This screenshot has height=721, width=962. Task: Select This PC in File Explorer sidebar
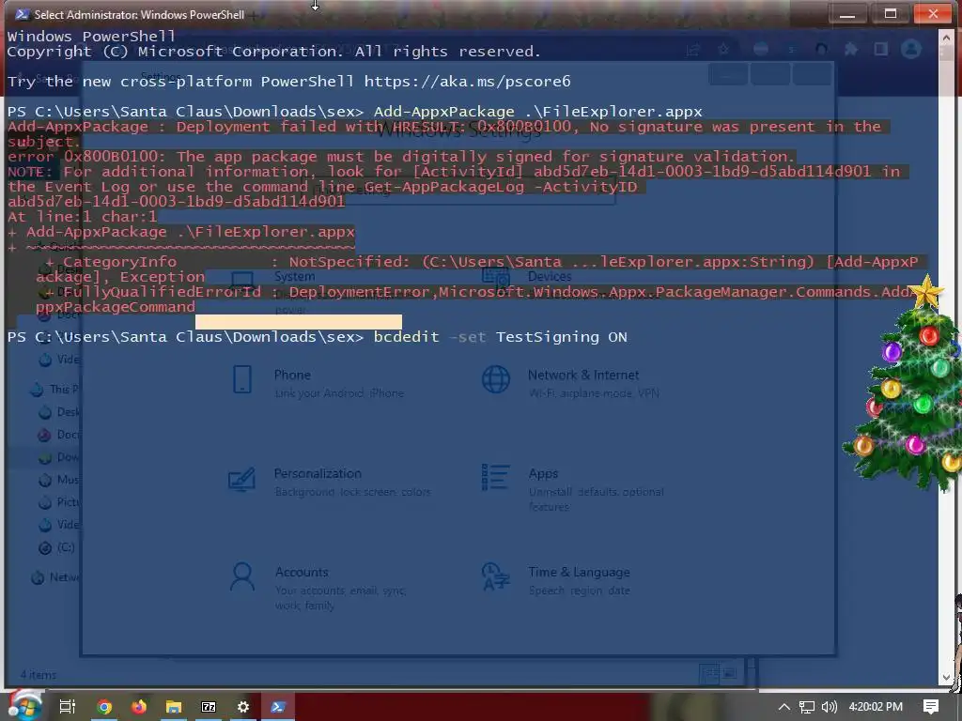[54, 389]
